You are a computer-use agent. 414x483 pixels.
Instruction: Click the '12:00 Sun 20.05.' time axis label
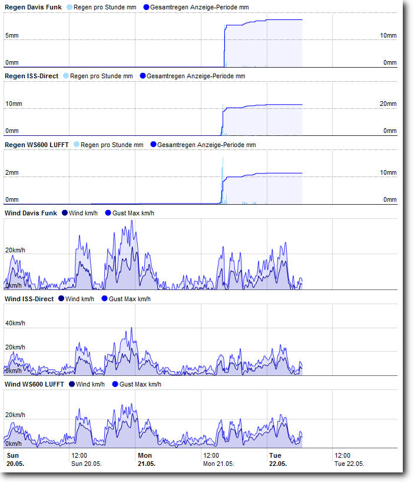click(x=87, y=459)
